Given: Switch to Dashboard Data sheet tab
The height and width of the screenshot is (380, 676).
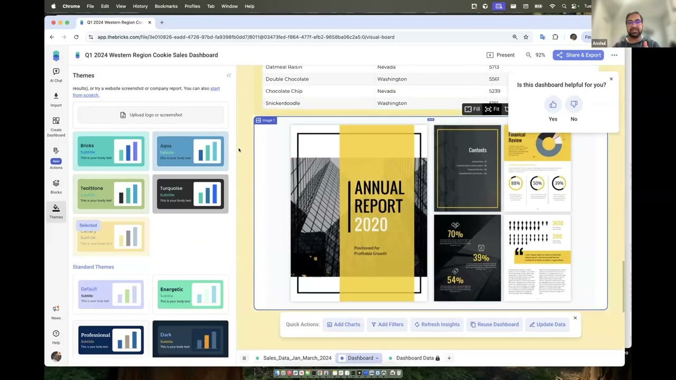Looking at the screenshot, I should [415, 358].
